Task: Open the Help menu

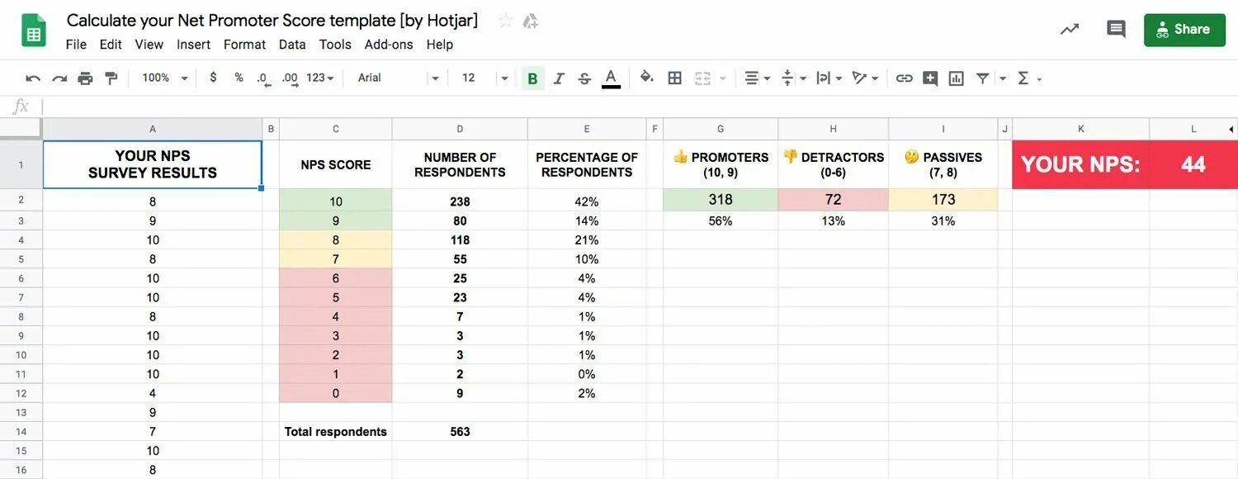Action: (x=440, y=45)
